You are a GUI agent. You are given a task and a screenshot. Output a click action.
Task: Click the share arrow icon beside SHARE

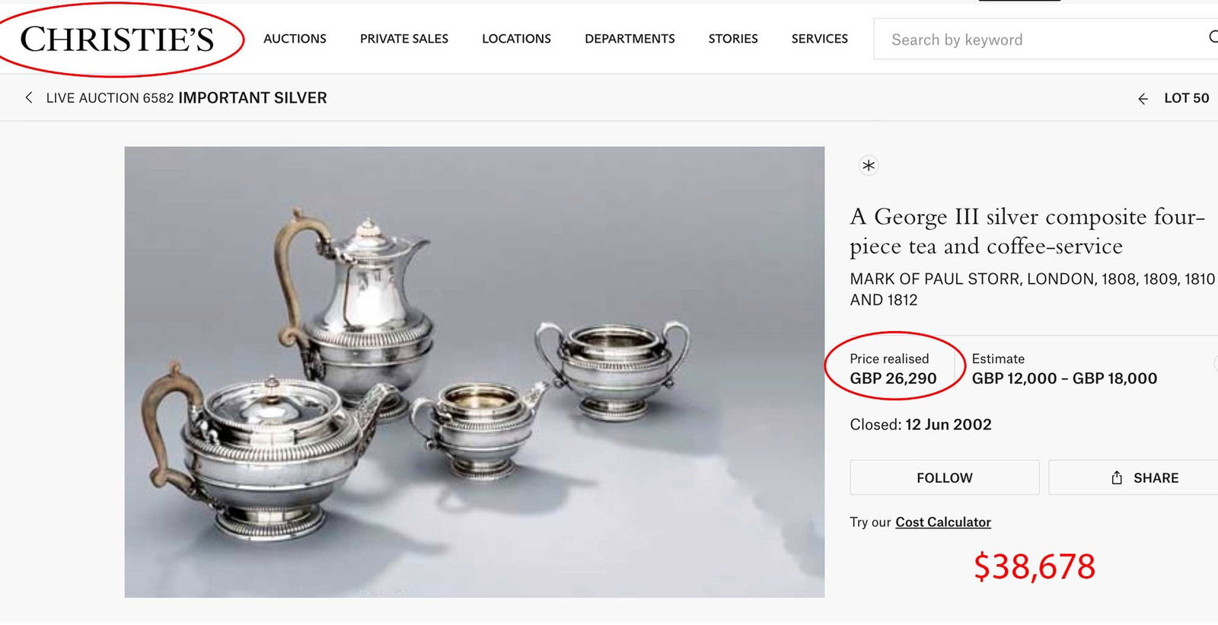point(1117,477)
